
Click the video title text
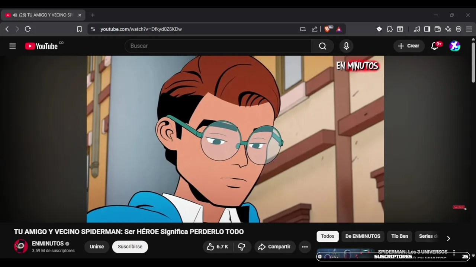[x=129, y=232]
